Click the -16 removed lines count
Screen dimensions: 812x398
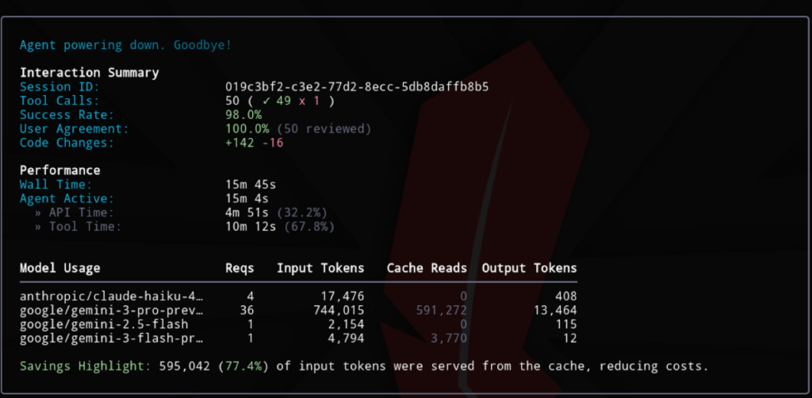tap(274, 143)
